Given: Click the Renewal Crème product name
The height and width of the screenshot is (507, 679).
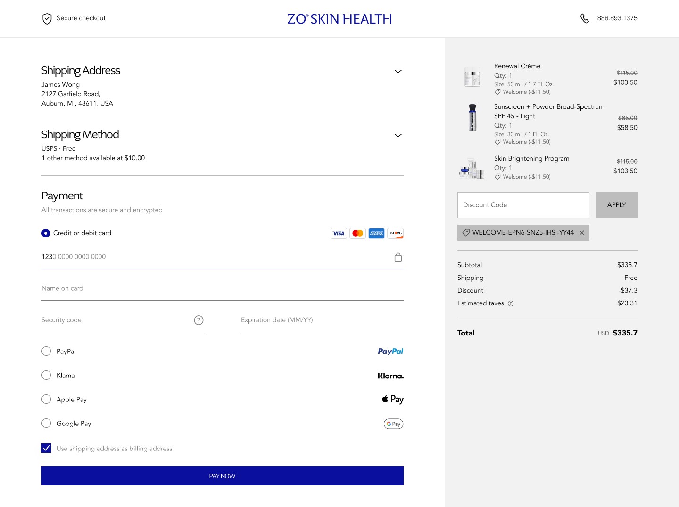Looking at the screenshot, I should pyautogui.click(x=517, y=66).
